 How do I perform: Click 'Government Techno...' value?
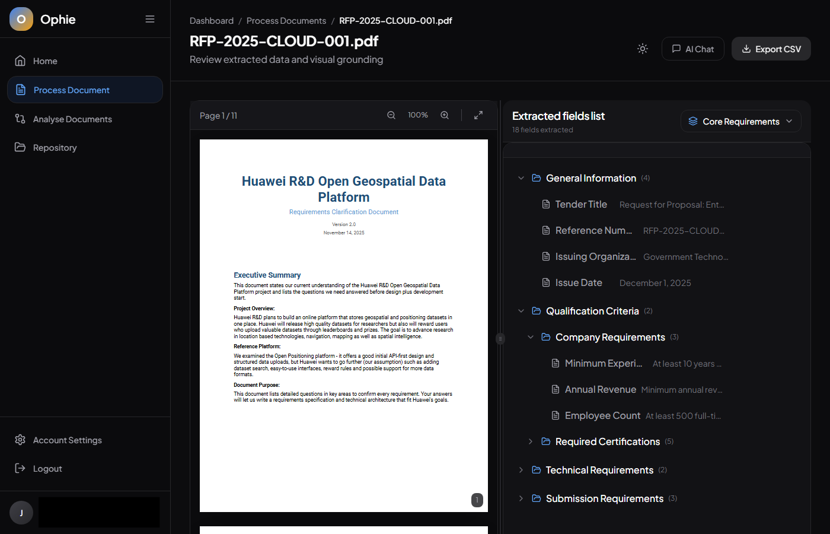pyautogui.click(x=686, y=257)
